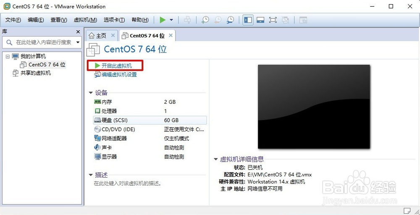Click the console view toolbar icon
Screen dimensions: 420x215
pyautogui.click(x=303, y=20)
